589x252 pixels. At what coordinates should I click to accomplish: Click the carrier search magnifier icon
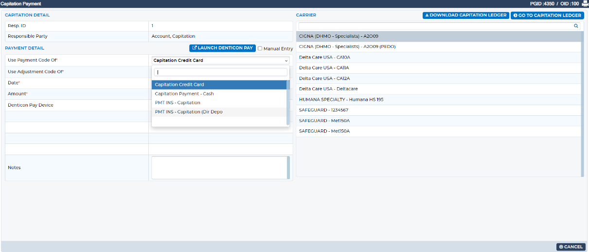576,26
